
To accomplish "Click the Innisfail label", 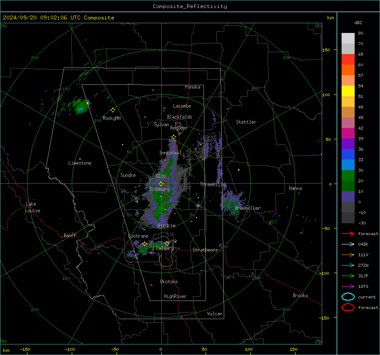I will [x=170, y=153].
